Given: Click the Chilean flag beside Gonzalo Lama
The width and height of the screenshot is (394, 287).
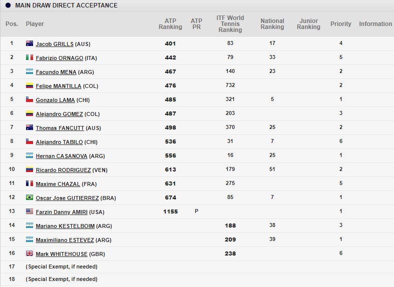Looking at the screenshot, I should click(x=30, y=99).
